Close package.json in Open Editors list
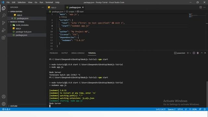Image resolution: width=208 pixels, height=117 pixels. tap(12, 18)
